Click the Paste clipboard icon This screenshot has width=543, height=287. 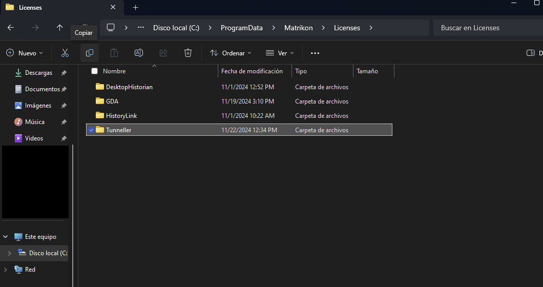[x=114, y=53]
